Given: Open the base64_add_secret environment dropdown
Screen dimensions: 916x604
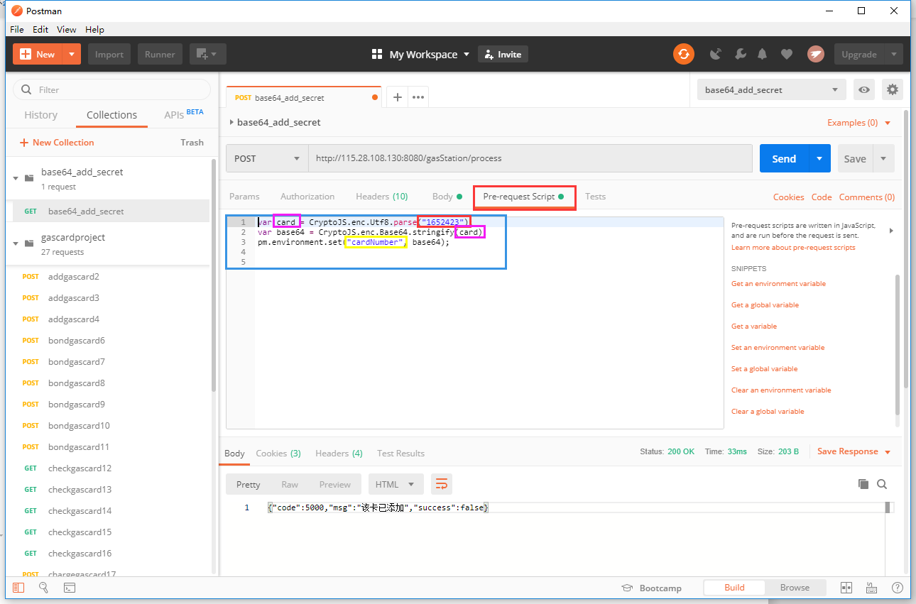Looking at the screenshot, I should point(770,89).
